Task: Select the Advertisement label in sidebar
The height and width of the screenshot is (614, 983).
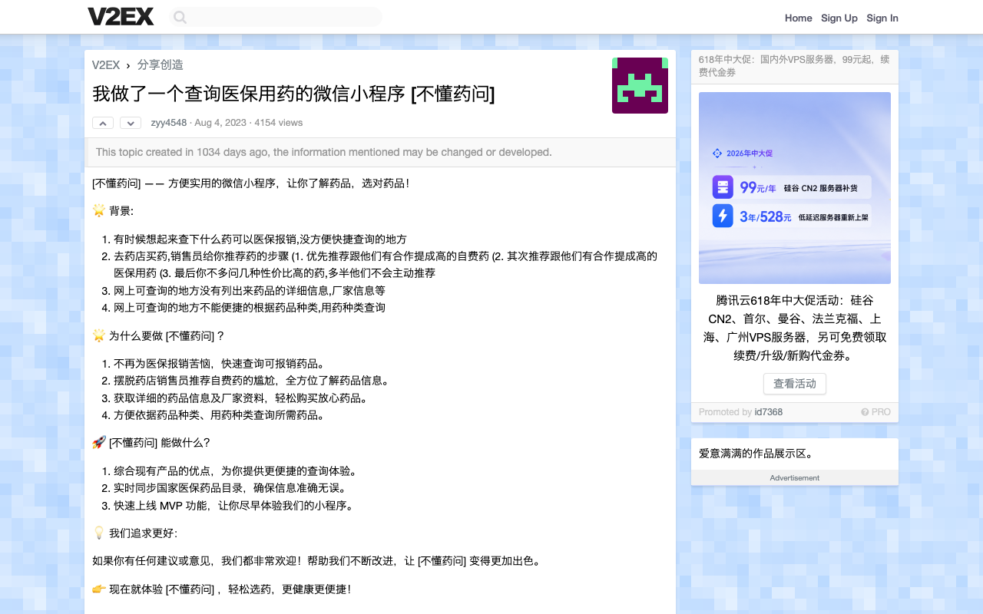Action: (795, 477)
